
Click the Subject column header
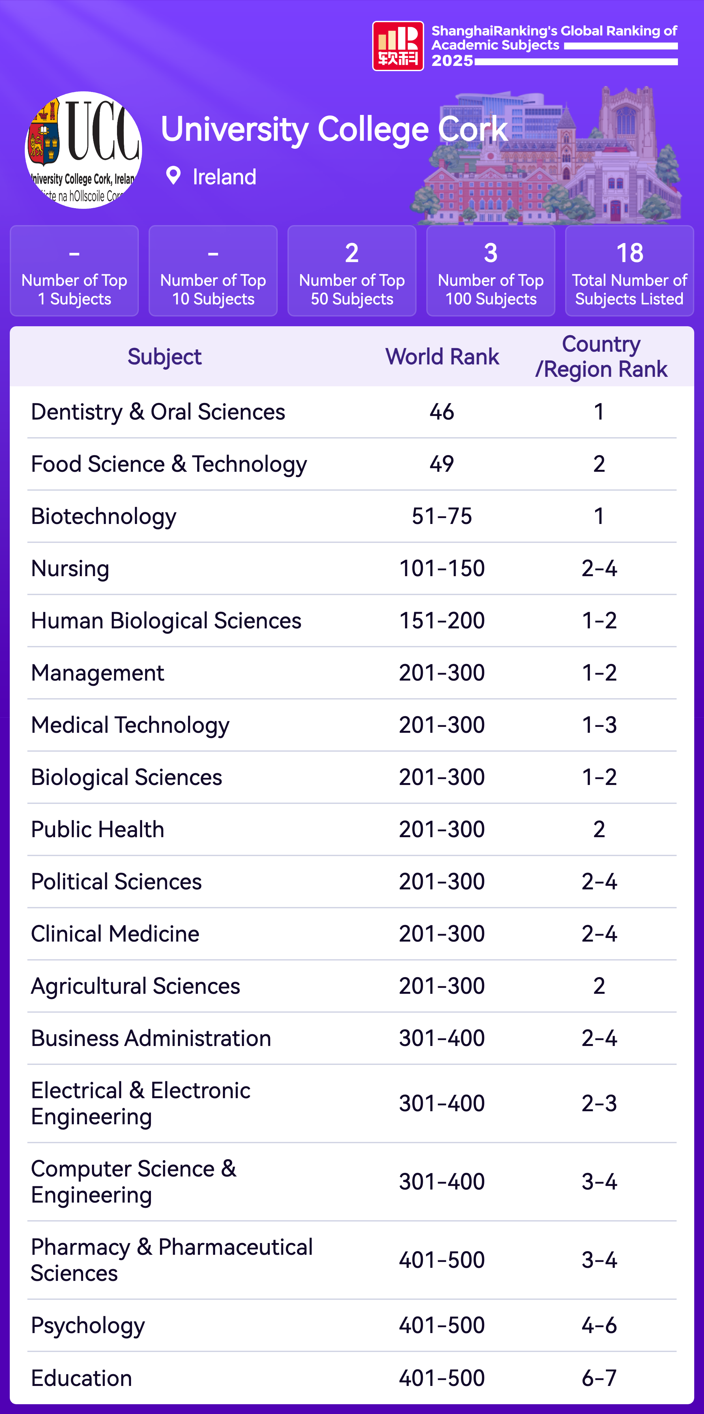165,357
